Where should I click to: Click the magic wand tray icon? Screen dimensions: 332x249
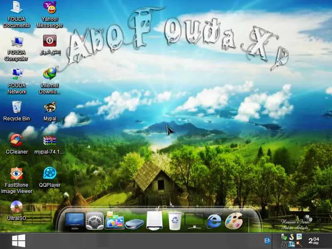pos(299,244)
